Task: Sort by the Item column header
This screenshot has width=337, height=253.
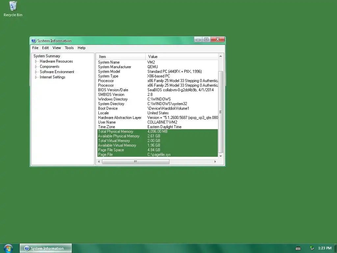Action: coord(121,57)
